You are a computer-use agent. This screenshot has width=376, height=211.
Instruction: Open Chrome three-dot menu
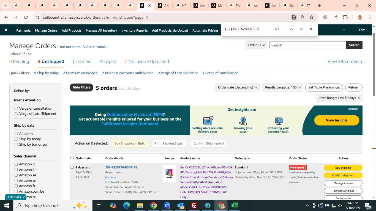(370, 17)
